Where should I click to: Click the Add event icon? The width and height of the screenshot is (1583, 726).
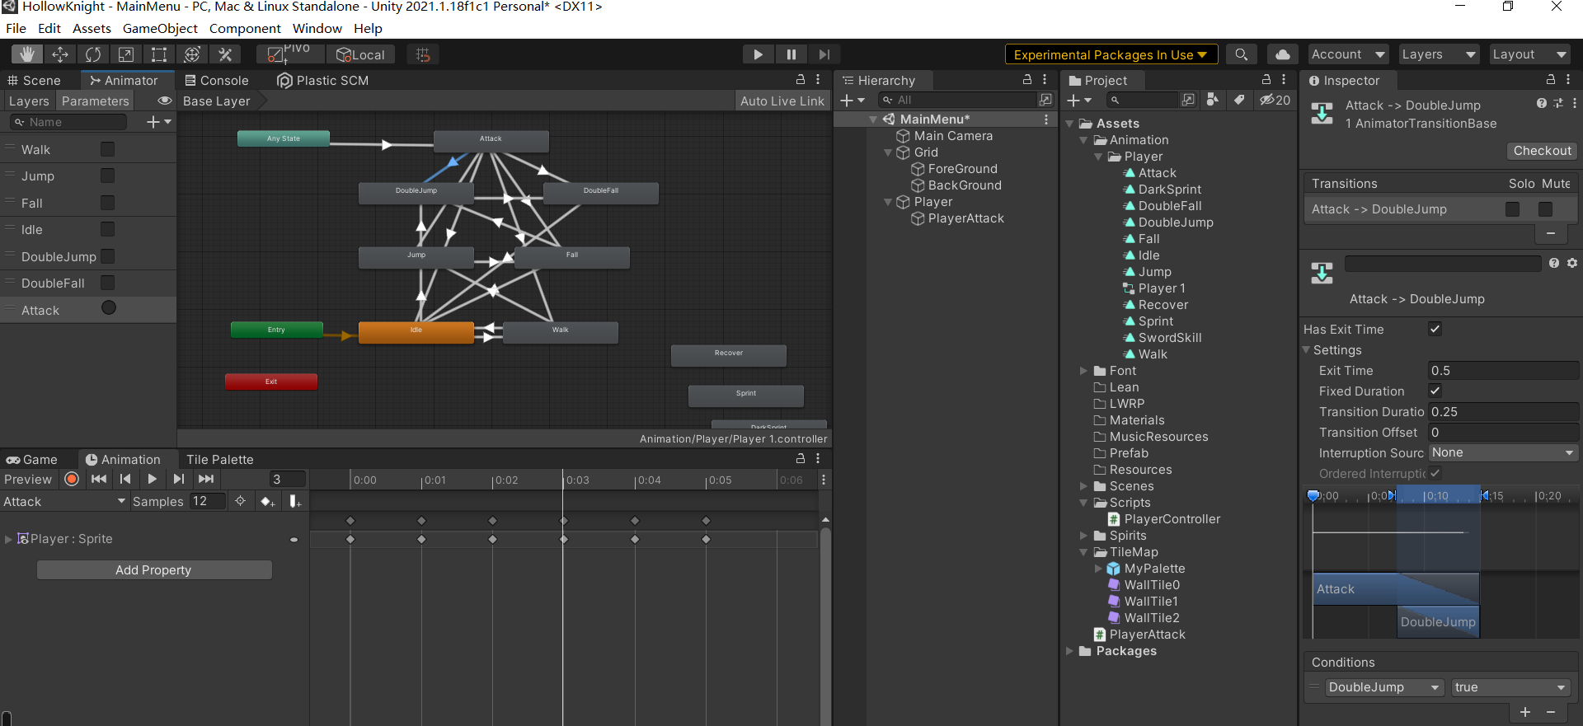[x=295, y=501]
